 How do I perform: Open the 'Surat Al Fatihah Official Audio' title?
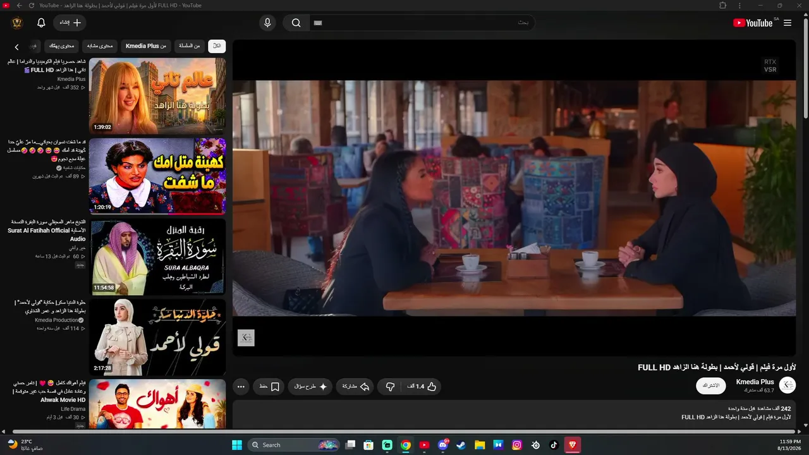click(x=47, y=230)
